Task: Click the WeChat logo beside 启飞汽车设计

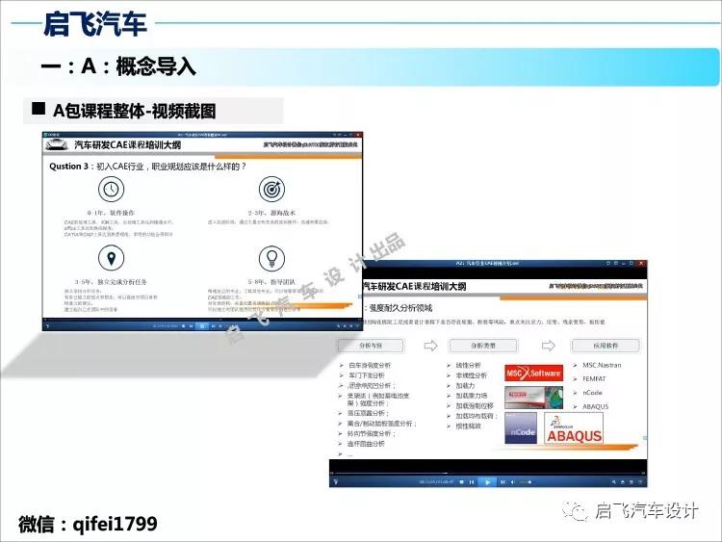Action: 574,510
